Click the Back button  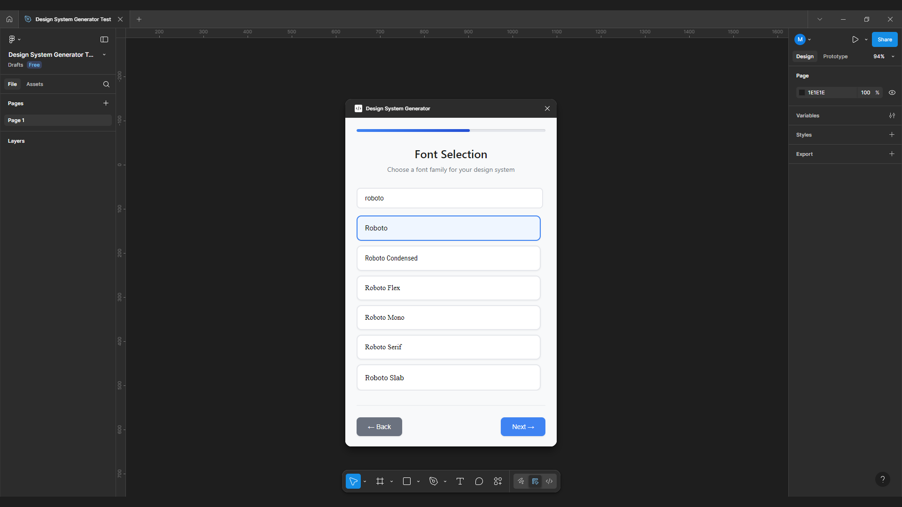[379, 427]
